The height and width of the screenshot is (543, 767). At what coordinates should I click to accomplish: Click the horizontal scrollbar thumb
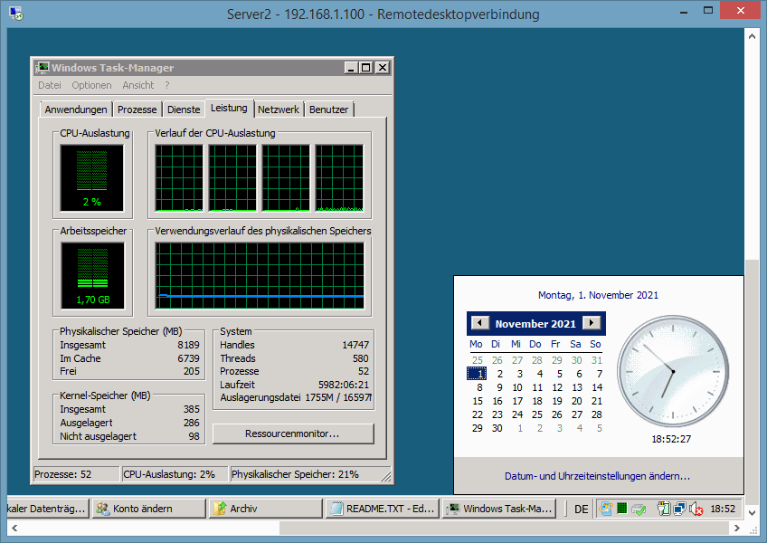tap(504, 528)
